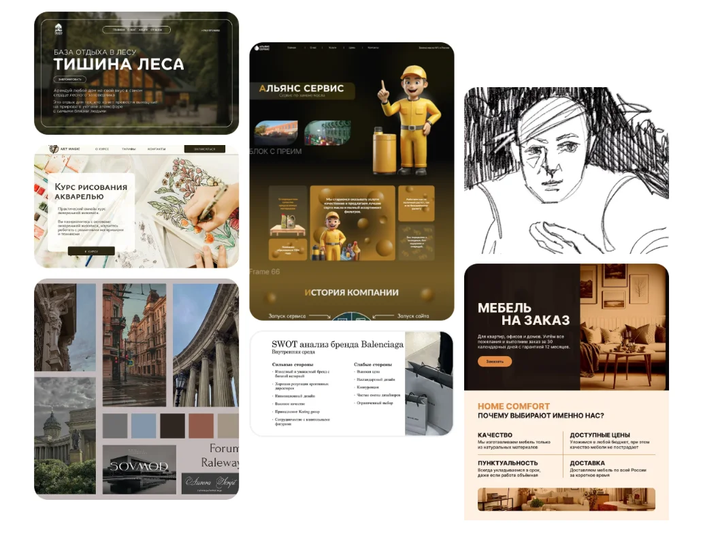The image size is (701, 538).
Task: Click the Art Magic round logo icon
Action: point(54,149)
